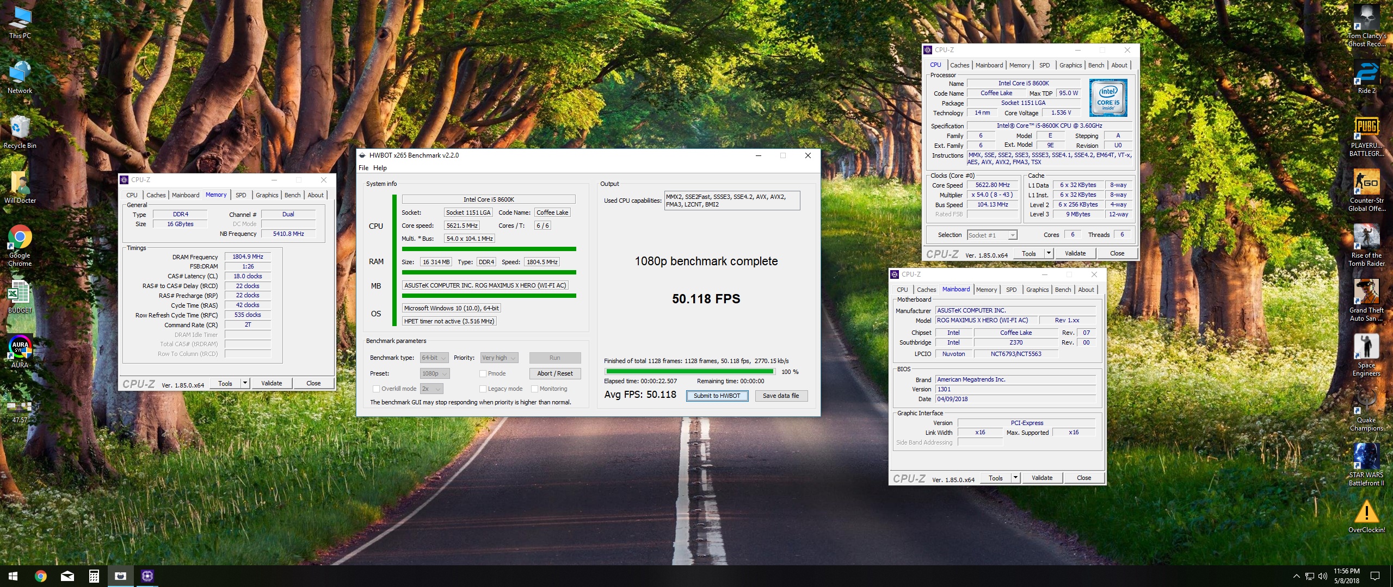Open the Mail app in taskbar
This screenshot has width=1393, height=587.
67,576
